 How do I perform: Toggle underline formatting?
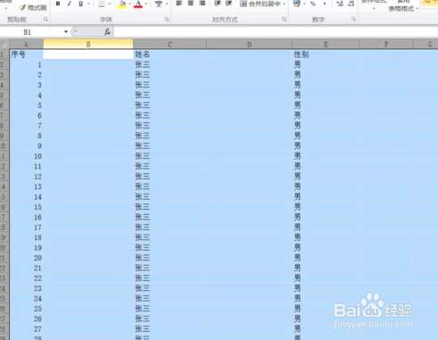coord(80,4)
